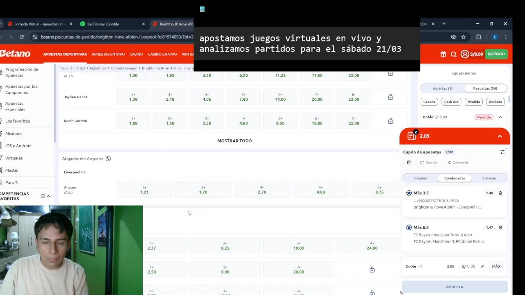The width and height of the screenshot is (525, 295).
Task: Click the APUESTA place bet button
Action: tap(454, 287)
